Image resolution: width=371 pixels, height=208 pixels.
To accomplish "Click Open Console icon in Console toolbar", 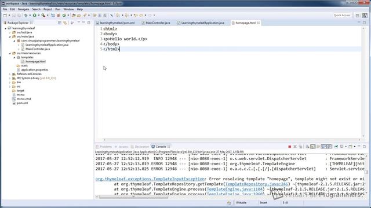I will tap(350, 147).
